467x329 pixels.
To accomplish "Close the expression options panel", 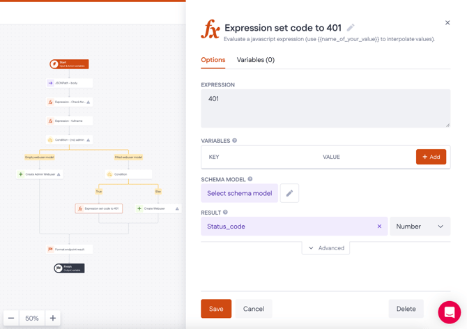I will (447, 23).
